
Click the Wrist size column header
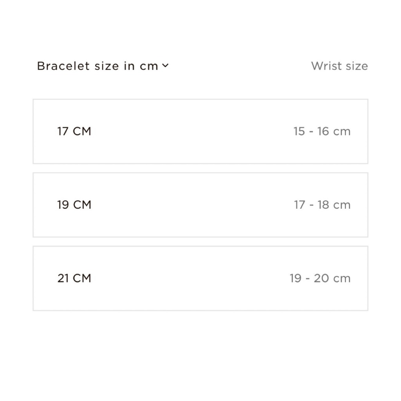click(x=339, y=66)
